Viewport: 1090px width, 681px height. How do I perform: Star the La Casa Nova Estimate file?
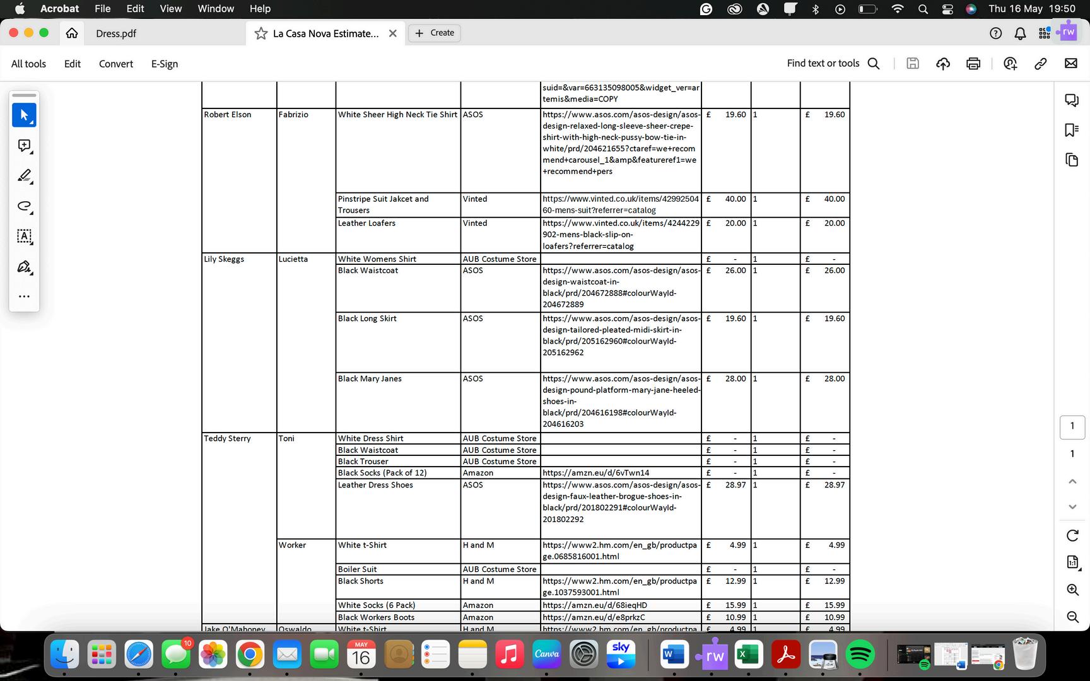pyautogui.click(x=261, y=33)
